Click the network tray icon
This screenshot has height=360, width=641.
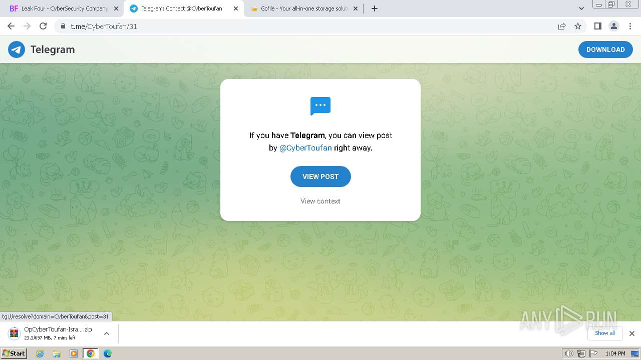(581, 353)
